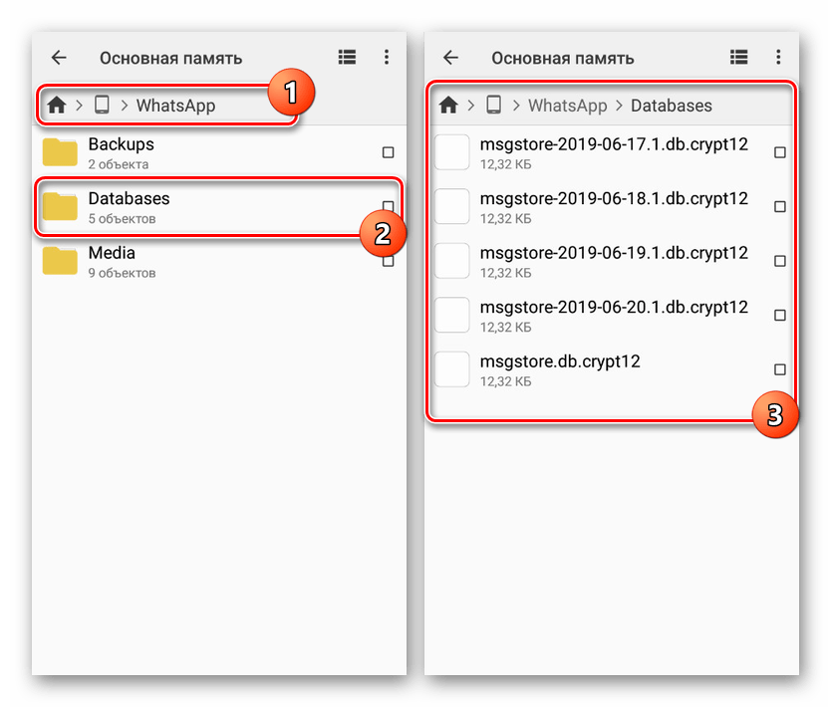Tap file icon of msgstore-2019-06-20.1.db.crypt12
This screenshot has height=707, width=831.
click(x=451, y=315)
